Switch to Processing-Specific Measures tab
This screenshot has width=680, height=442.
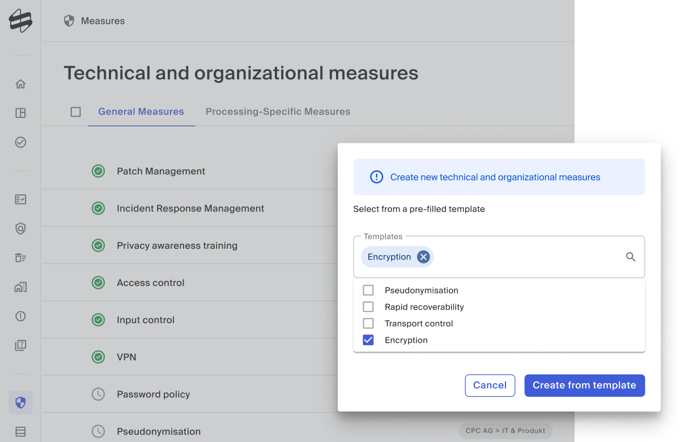click(278, 112)
